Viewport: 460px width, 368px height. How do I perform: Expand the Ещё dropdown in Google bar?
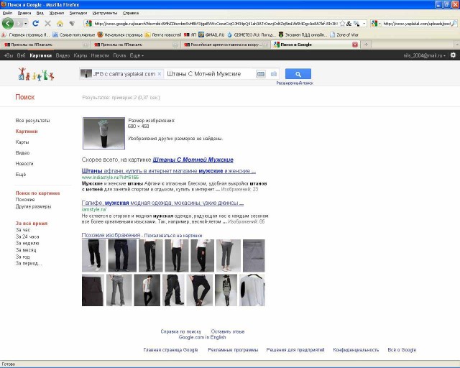[x=137, y=55]
